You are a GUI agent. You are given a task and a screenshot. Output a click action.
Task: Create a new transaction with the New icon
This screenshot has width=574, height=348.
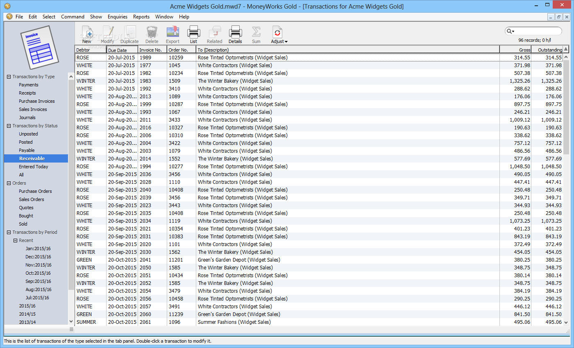point(87,34)
